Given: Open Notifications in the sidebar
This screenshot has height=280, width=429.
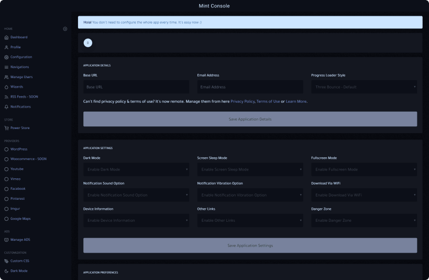Looking at the screenshot, I should (20, 106).
